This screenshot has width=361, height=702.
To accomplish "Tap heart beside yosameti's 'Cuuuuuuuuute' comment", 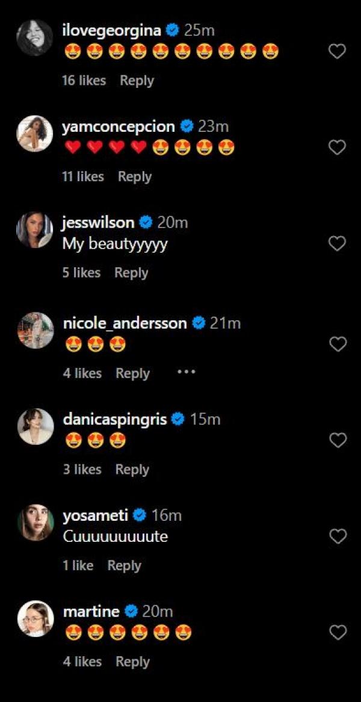I will click(338, 536).
